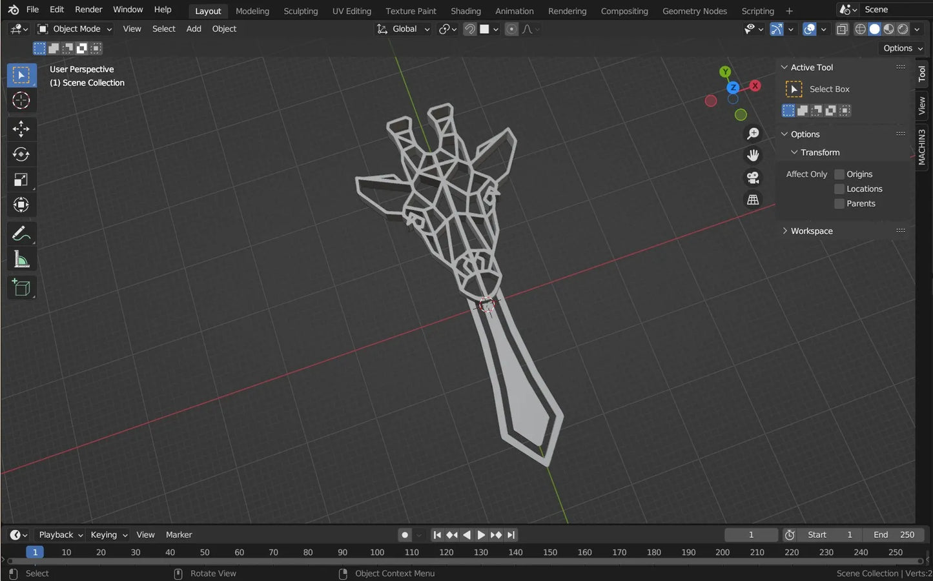
Task: Click the pan view hand icon
Action: pyautogui.click(x=753, y=156)
